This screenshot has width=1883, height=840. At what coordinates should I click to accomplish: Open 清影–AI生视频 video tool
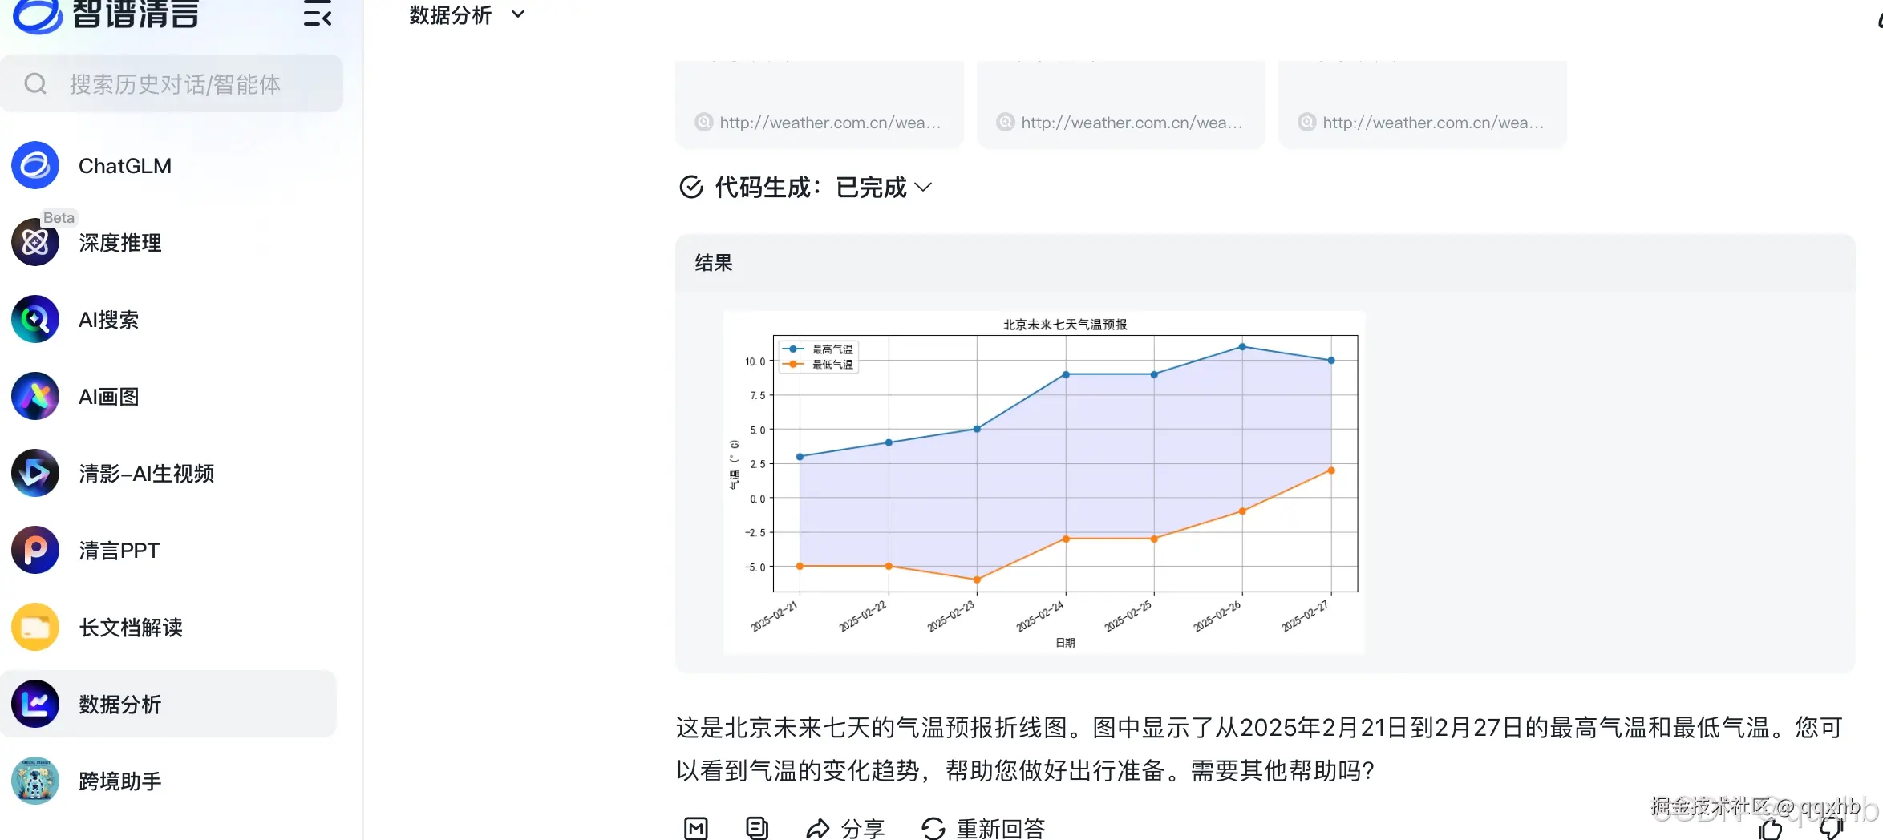(145, 473)
